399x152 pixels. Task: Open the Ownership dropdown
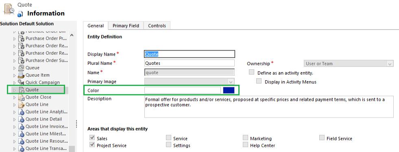pos(349,64)
